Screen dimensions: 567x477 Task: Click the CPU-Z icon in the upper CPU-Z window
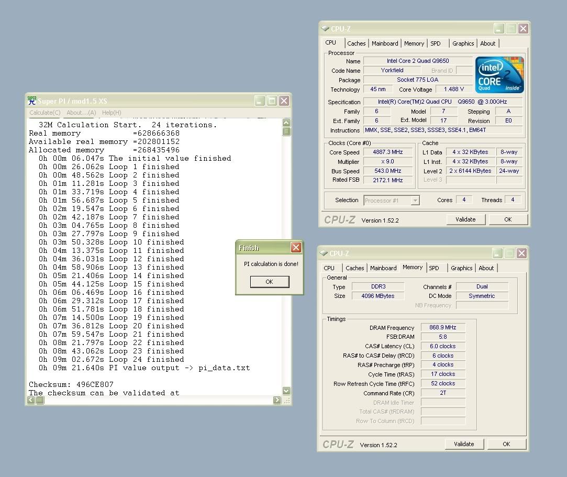click(325, 28)
